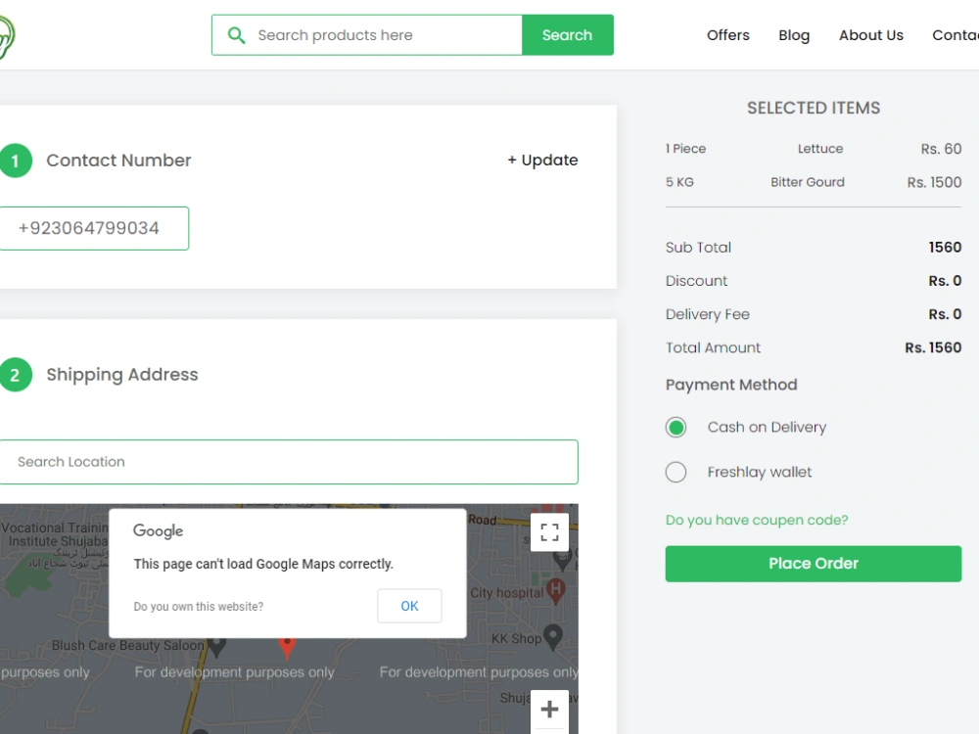This screenshot has width=979, height=734.
Task: Expand the coupon code section
Action: 757,520
